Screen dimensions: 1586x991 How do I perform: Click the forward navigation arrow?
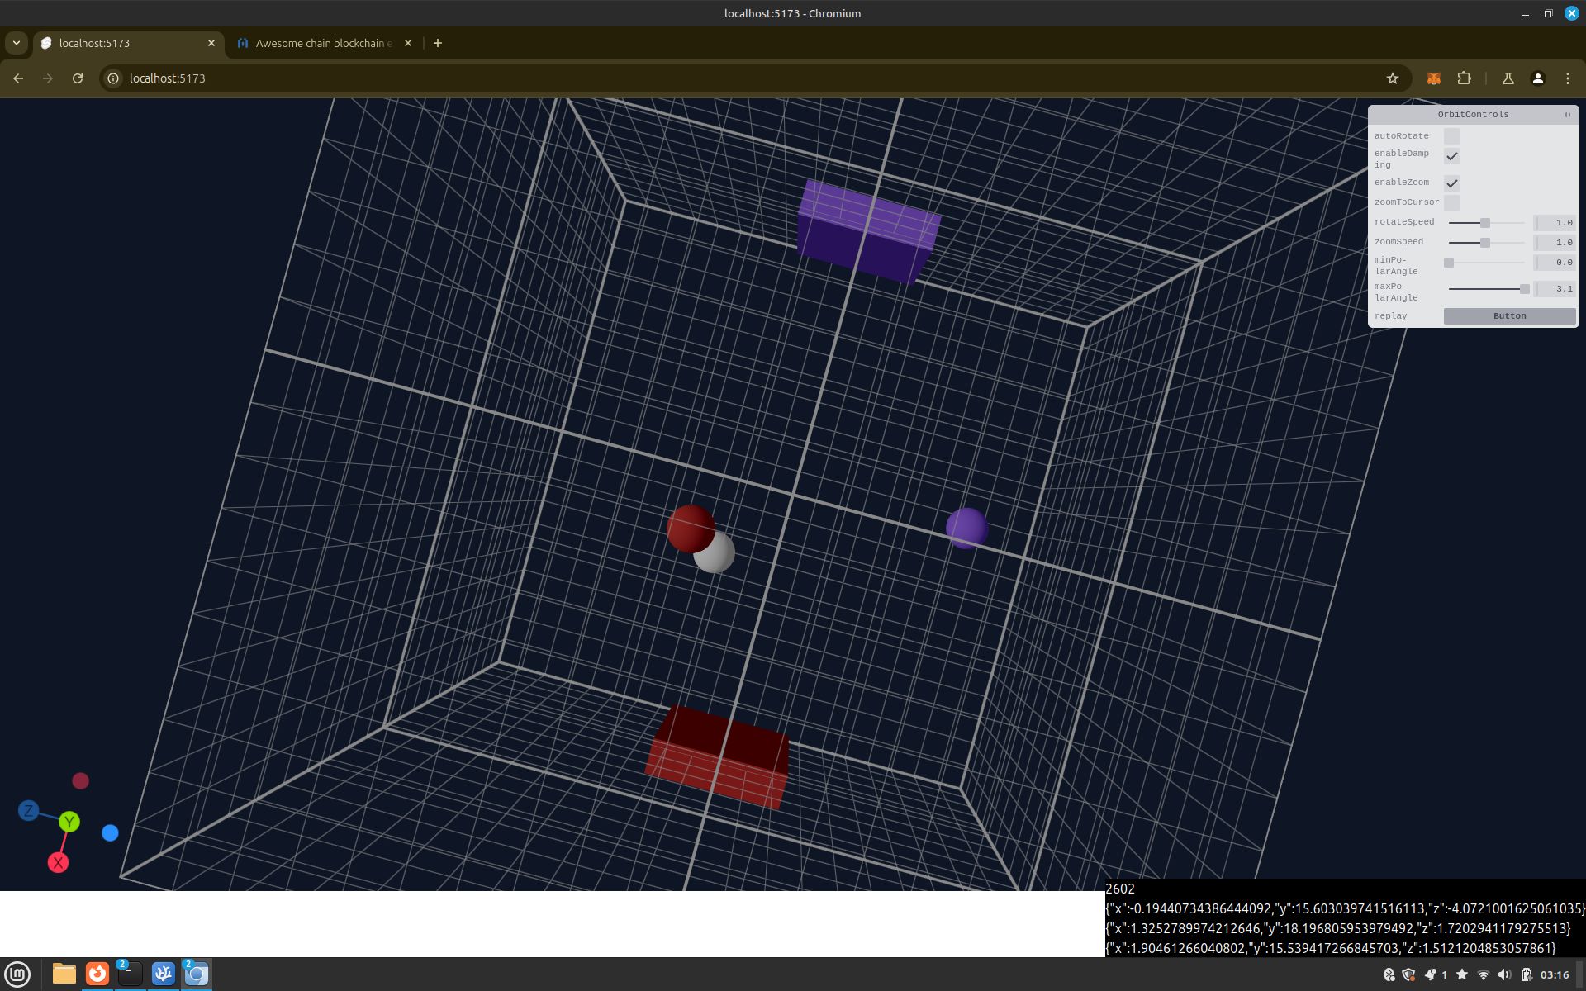point(48,78)
